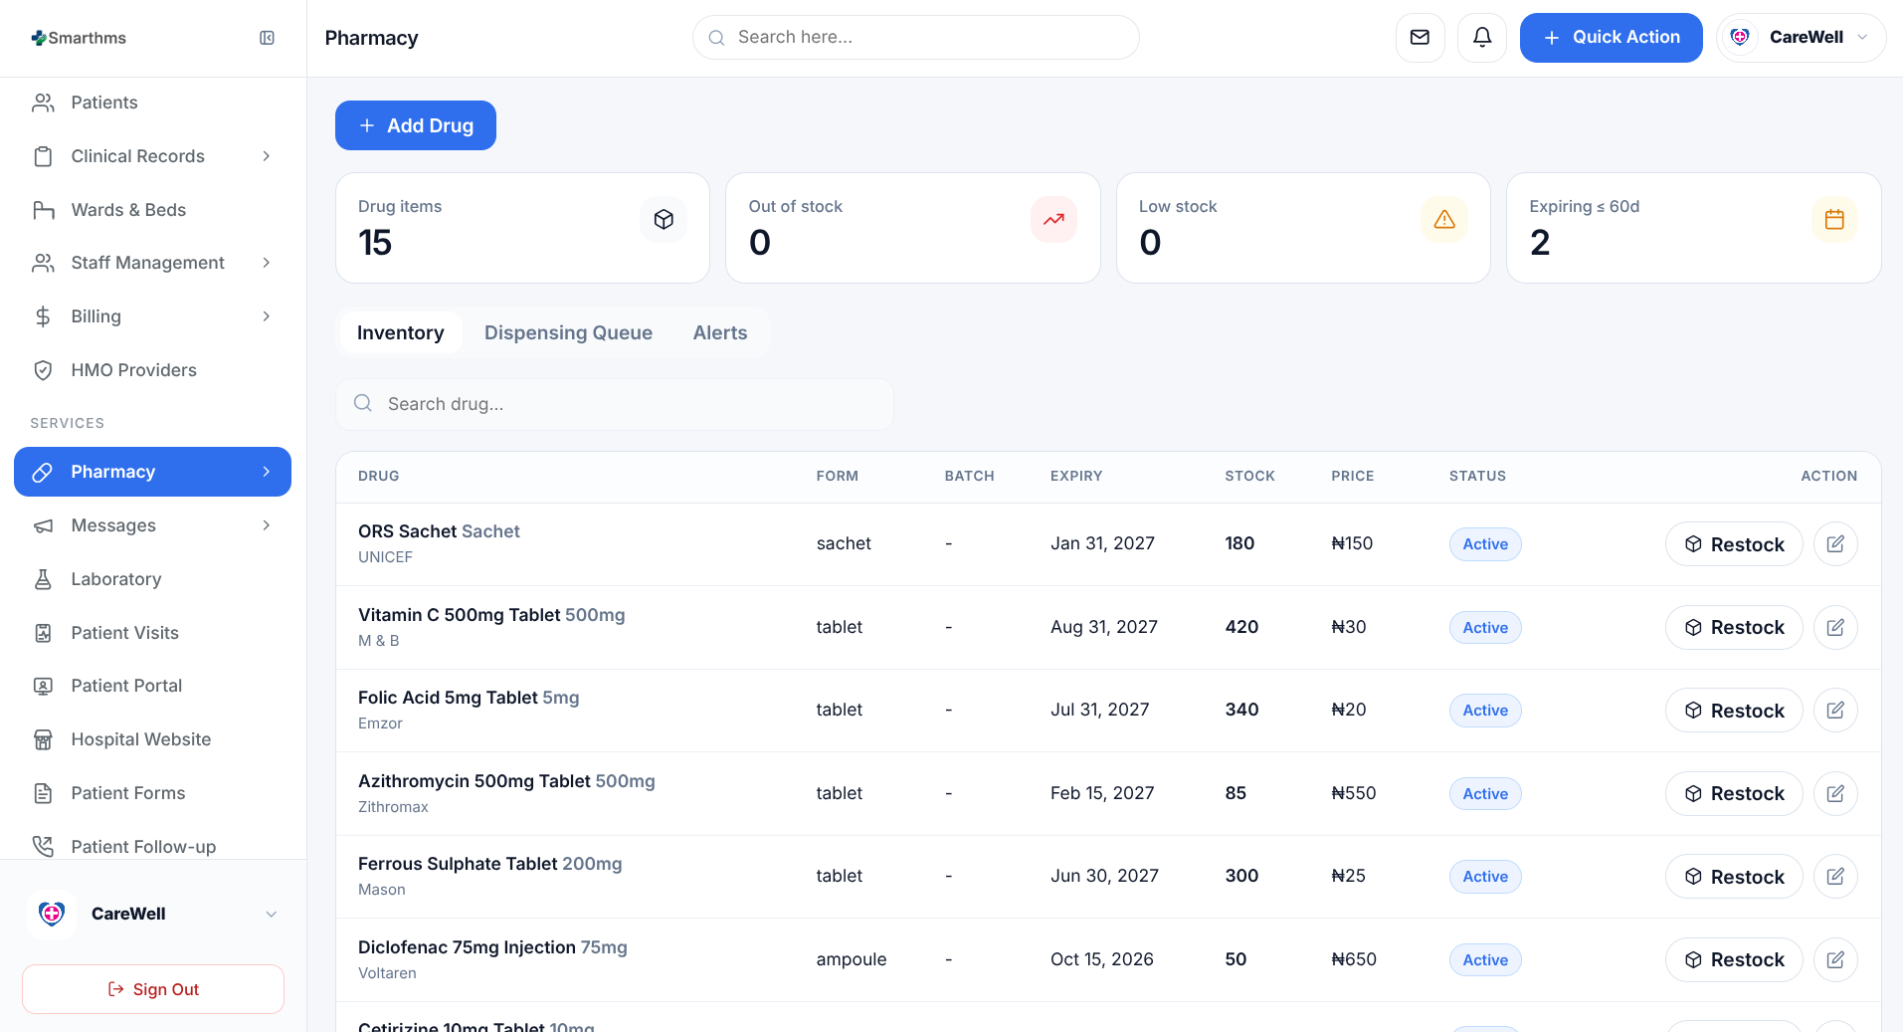Navigate to Patient Visits
The width and height of the screenshot is (1903, 1032).
tap(152, 633)
